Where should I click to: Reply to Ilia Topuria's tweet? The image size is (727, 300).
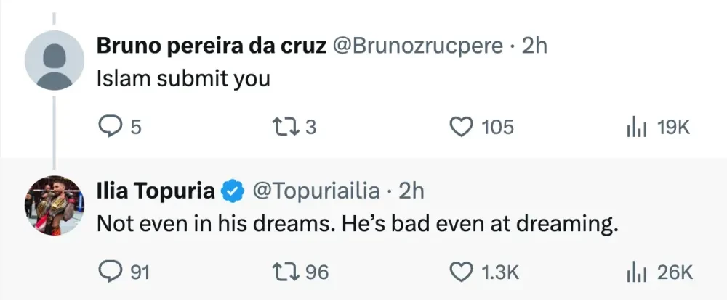click(x=108, y=272)
